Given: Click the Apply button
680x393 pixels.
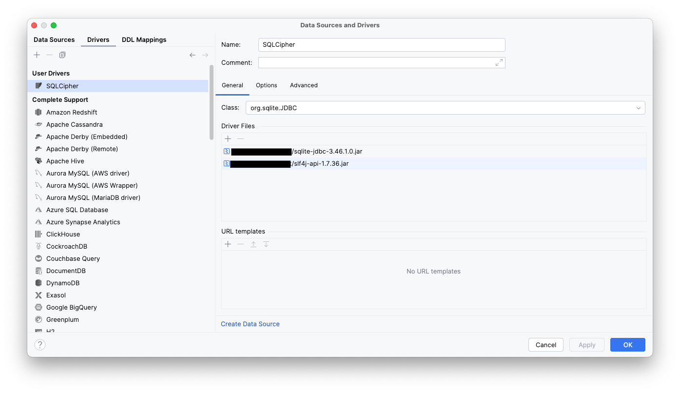Looking at the screenshot, I should [x=587, y=345].
